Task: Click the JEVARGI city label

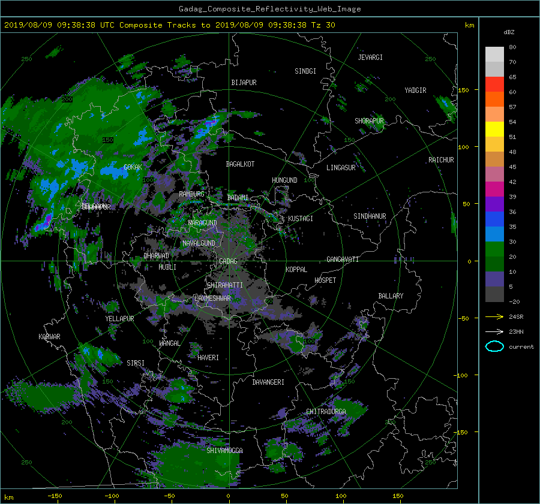Action: coord(370,58)
